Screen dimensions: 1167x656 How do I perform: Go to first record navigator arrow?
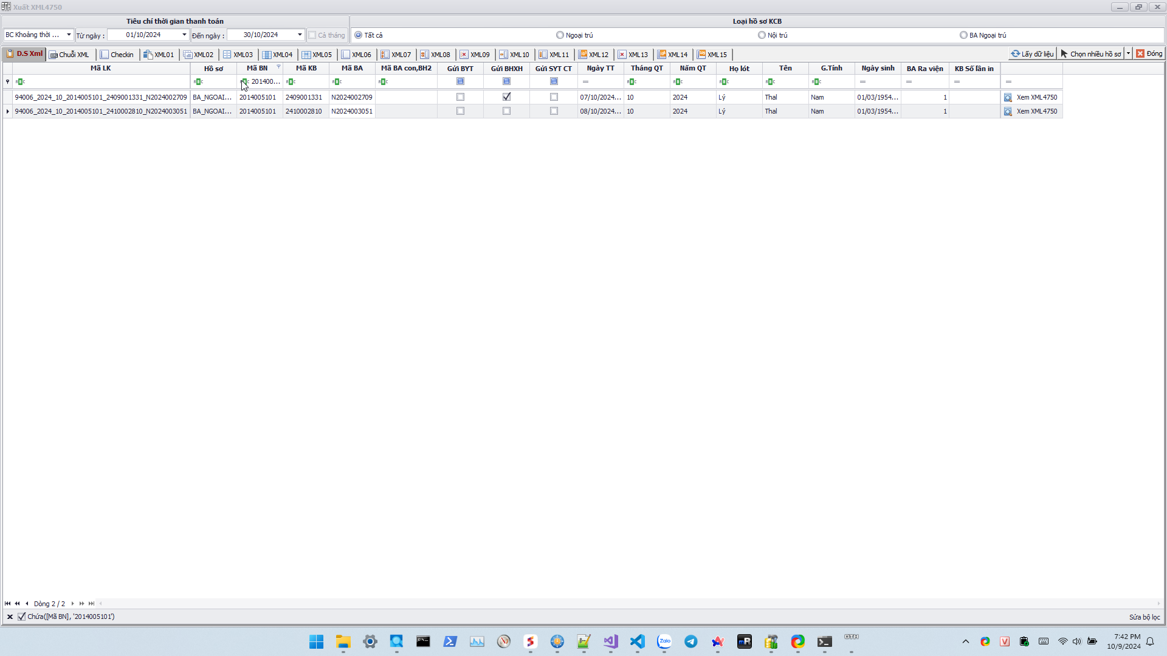click(7, 604)
